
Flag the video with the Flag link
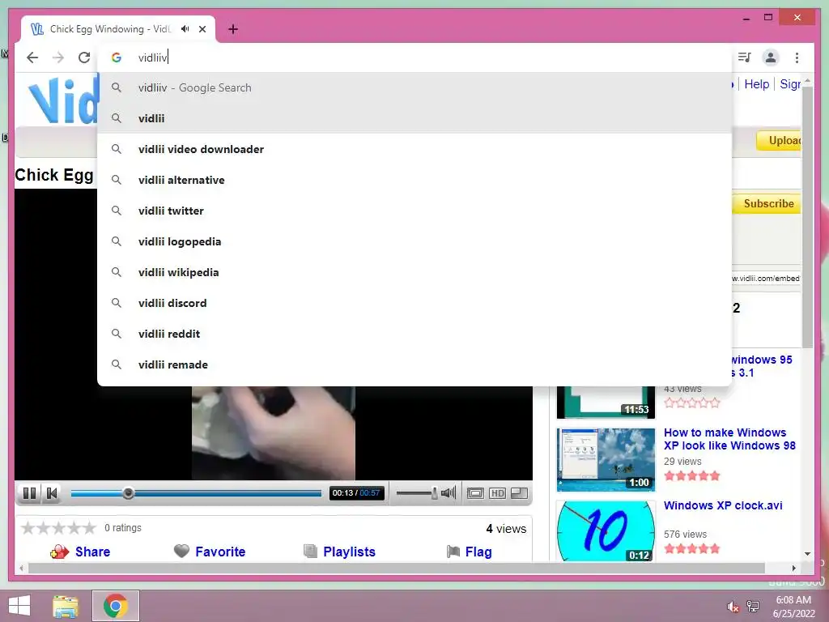pos(478,552)
